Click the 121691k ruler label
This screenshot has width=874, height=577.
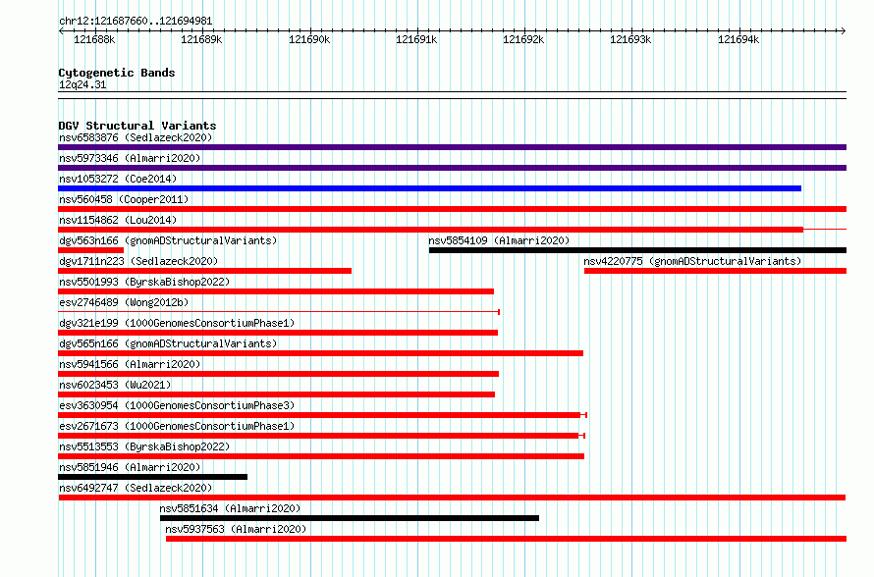(x=416, y=39)
